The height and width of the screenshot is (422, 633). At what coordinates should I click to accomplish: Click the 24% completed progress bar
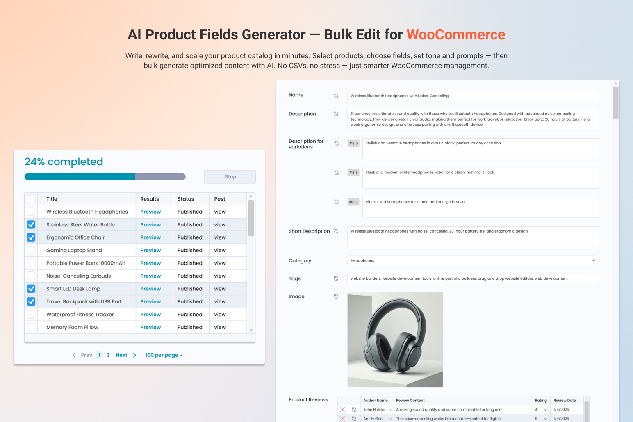(105, 176)
